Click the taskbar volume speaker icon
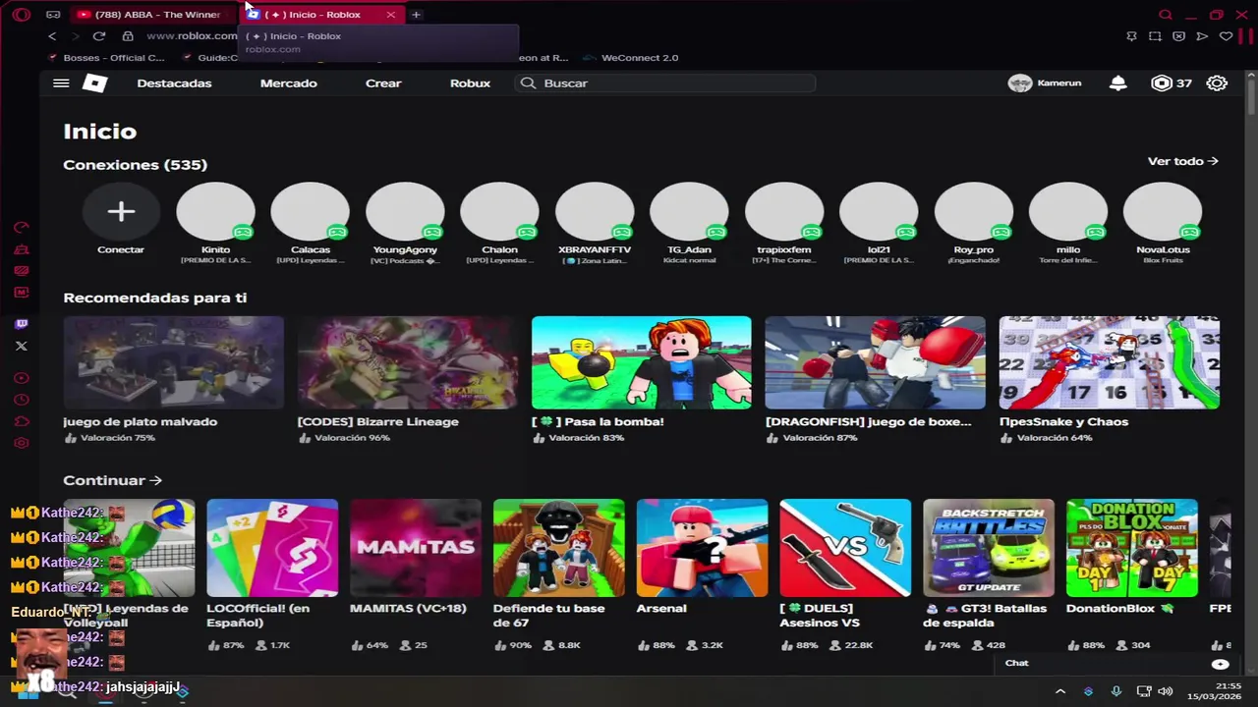This screenshot has width=1258, height=707. coord(1166,691)
